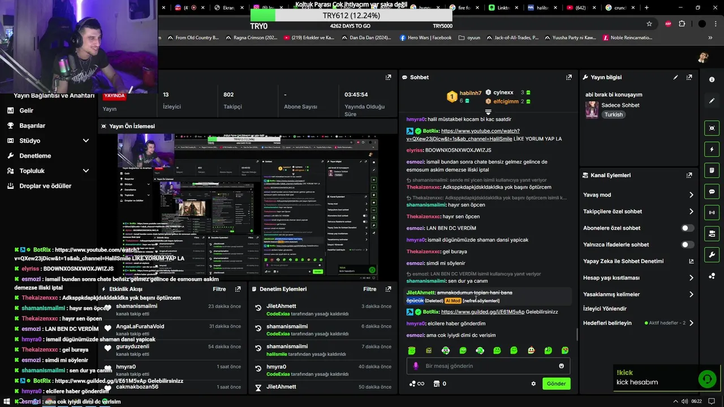Open Hero Wars | Facebook bookmark
Viewport: 724px width, 407px height.
pyautogui.click(x=425, y=38)
